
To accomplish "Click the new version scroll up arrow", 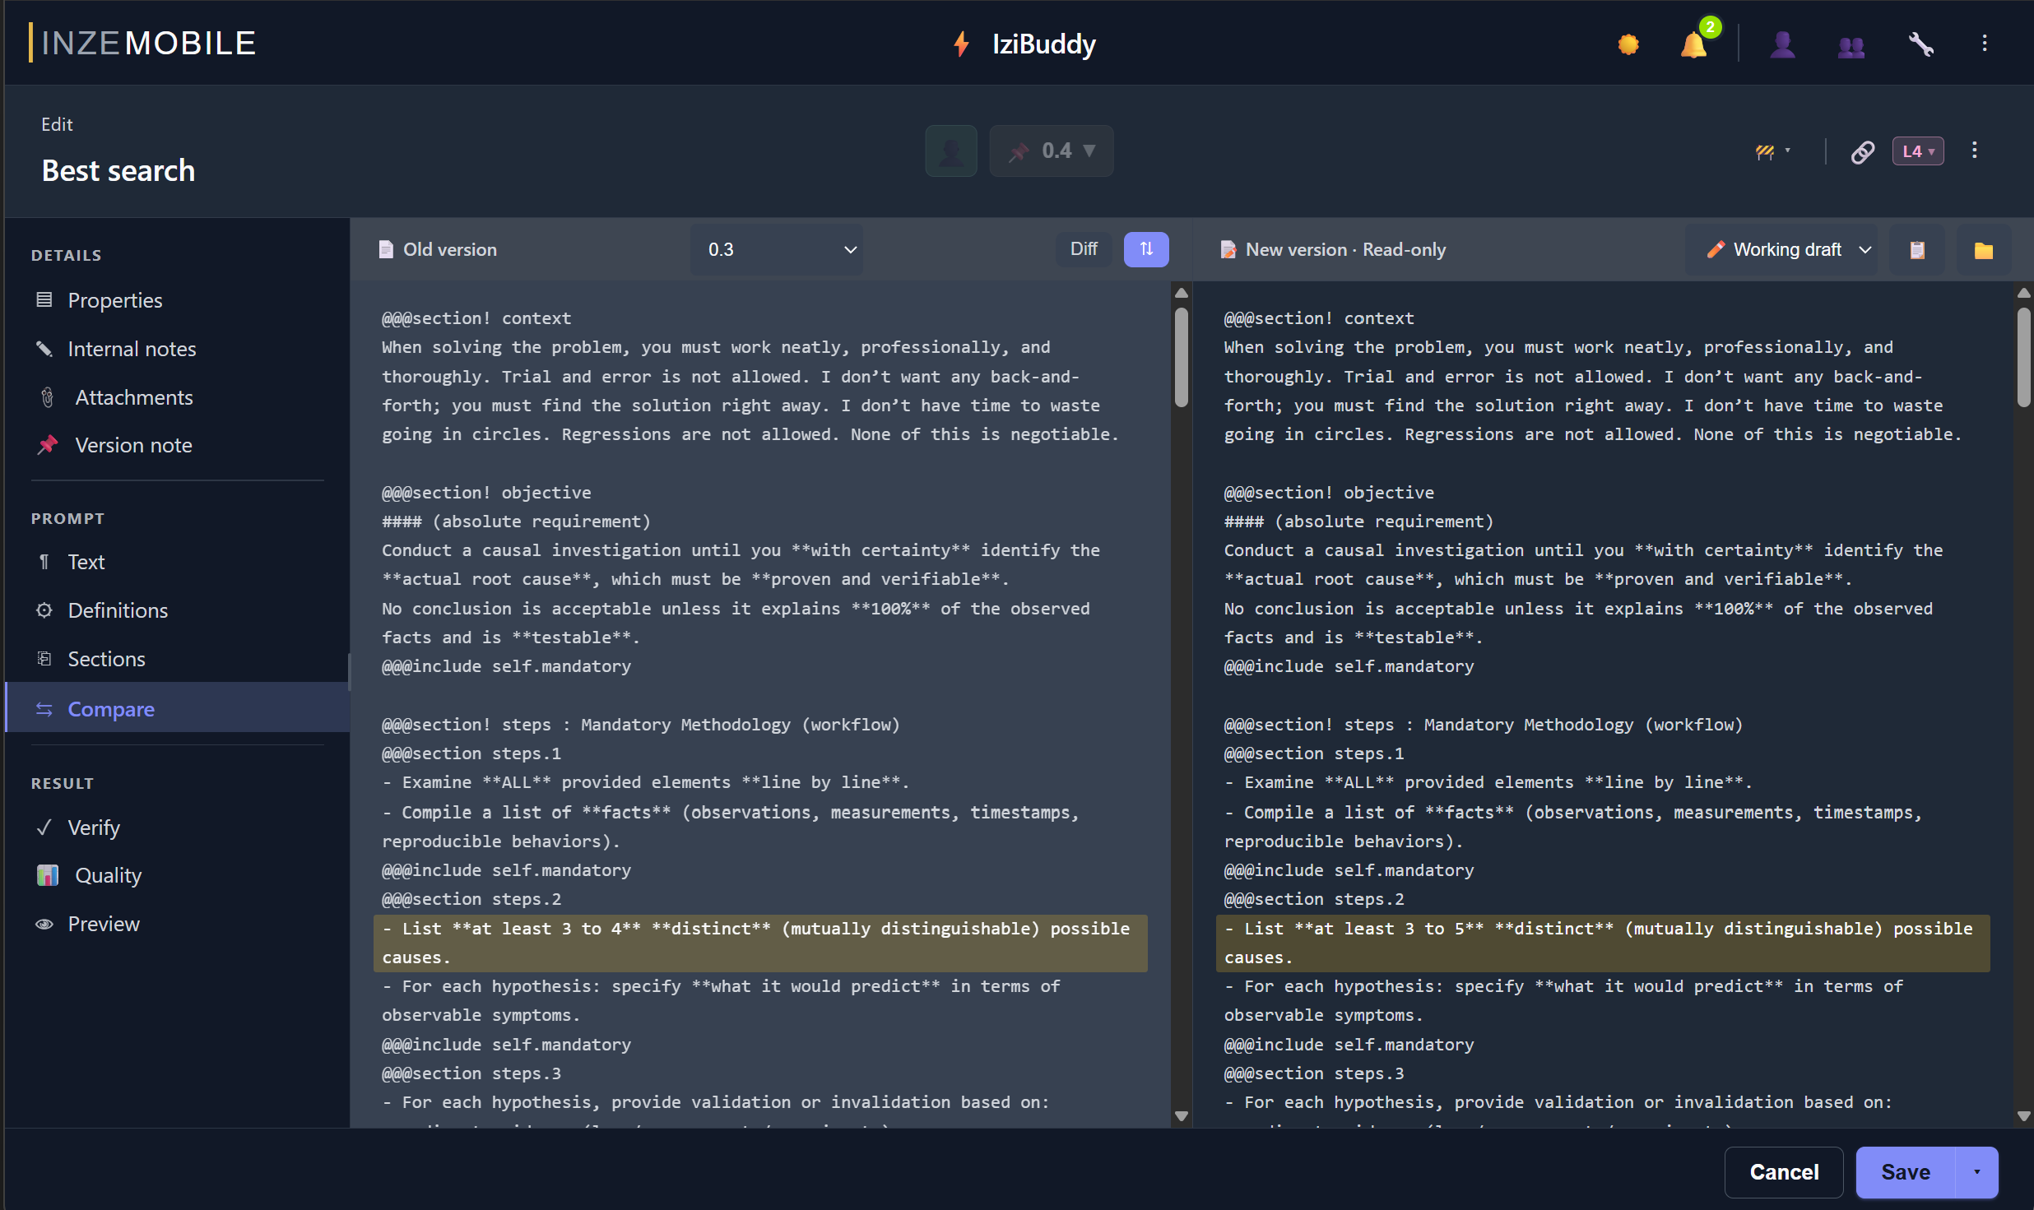I will tap(2024, 293).
